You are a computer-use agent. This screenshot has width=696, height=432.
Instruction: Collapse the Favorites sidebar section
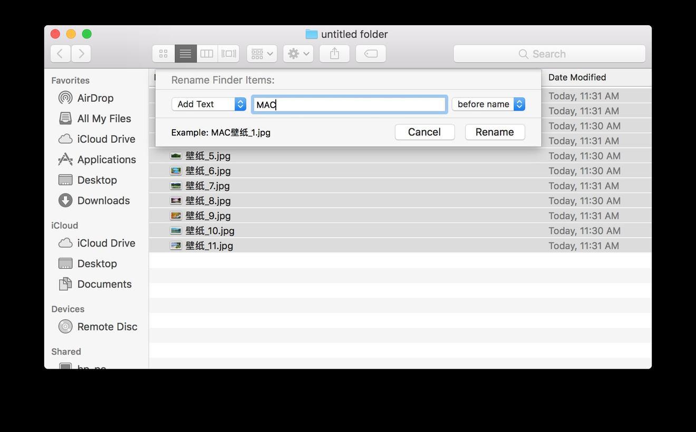(70, 80)
